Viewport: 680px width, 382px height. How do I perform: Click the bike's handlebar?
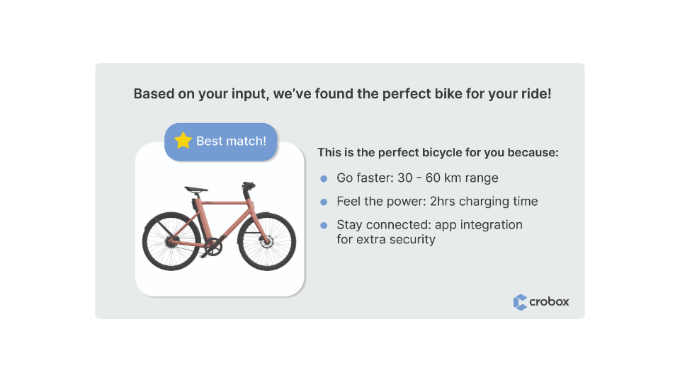click(247, 187)
